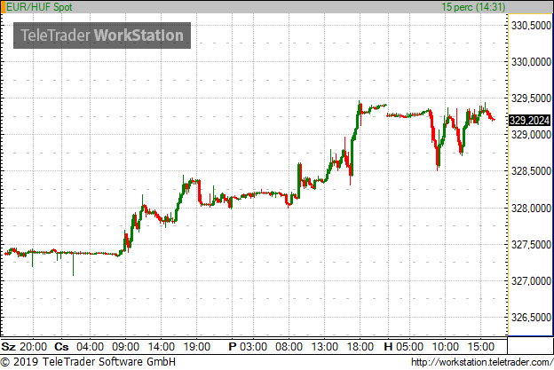
Task: Click the current price label 329,2024
Action: tap(530, 121)
